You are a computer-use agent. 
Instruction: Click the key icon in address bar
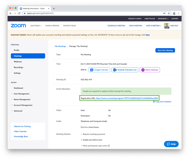[164, 13]
